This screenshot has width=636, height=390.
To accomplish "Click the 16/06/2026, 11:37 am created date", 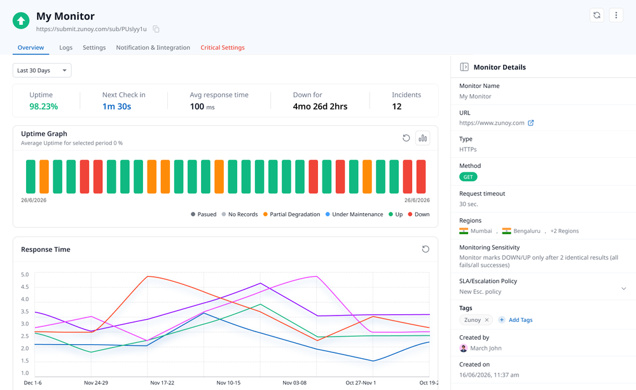I will 489,375.
